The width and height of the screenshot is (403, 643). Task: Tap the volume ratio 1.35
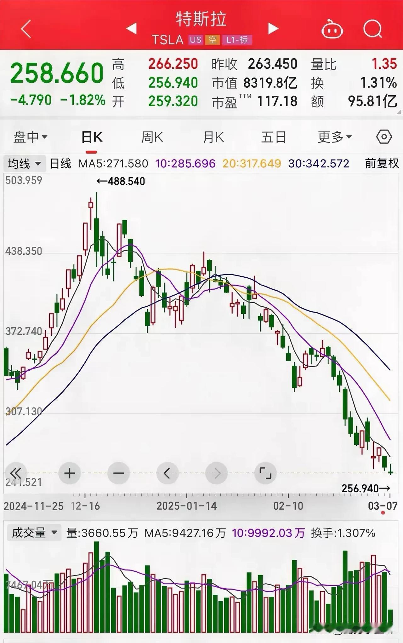384,64
